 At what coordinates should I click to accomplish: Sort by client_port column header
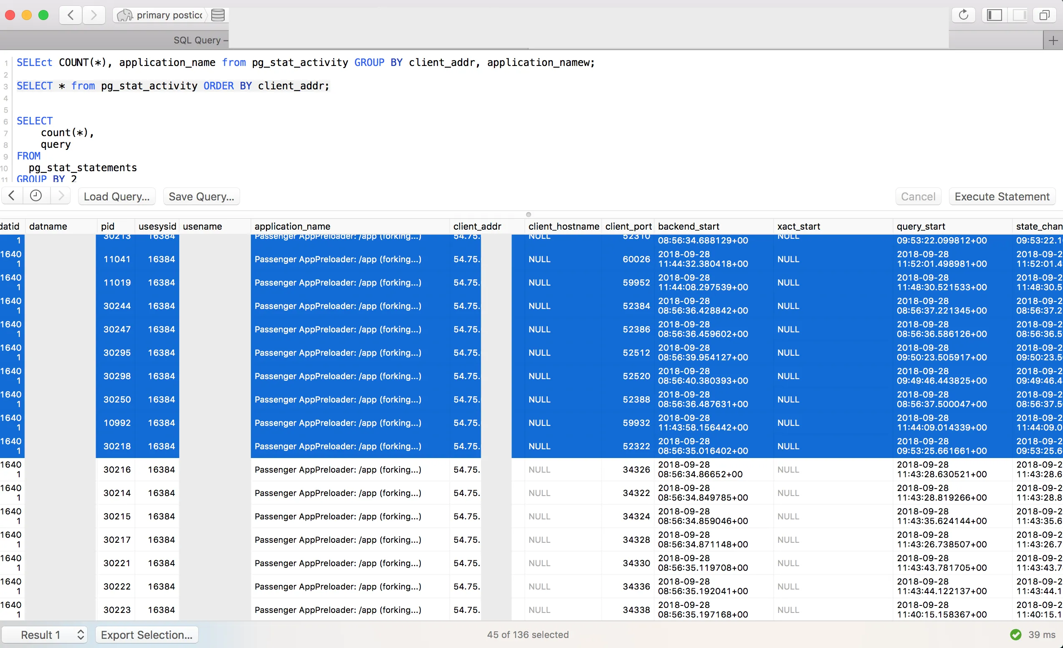coord(628,226)
